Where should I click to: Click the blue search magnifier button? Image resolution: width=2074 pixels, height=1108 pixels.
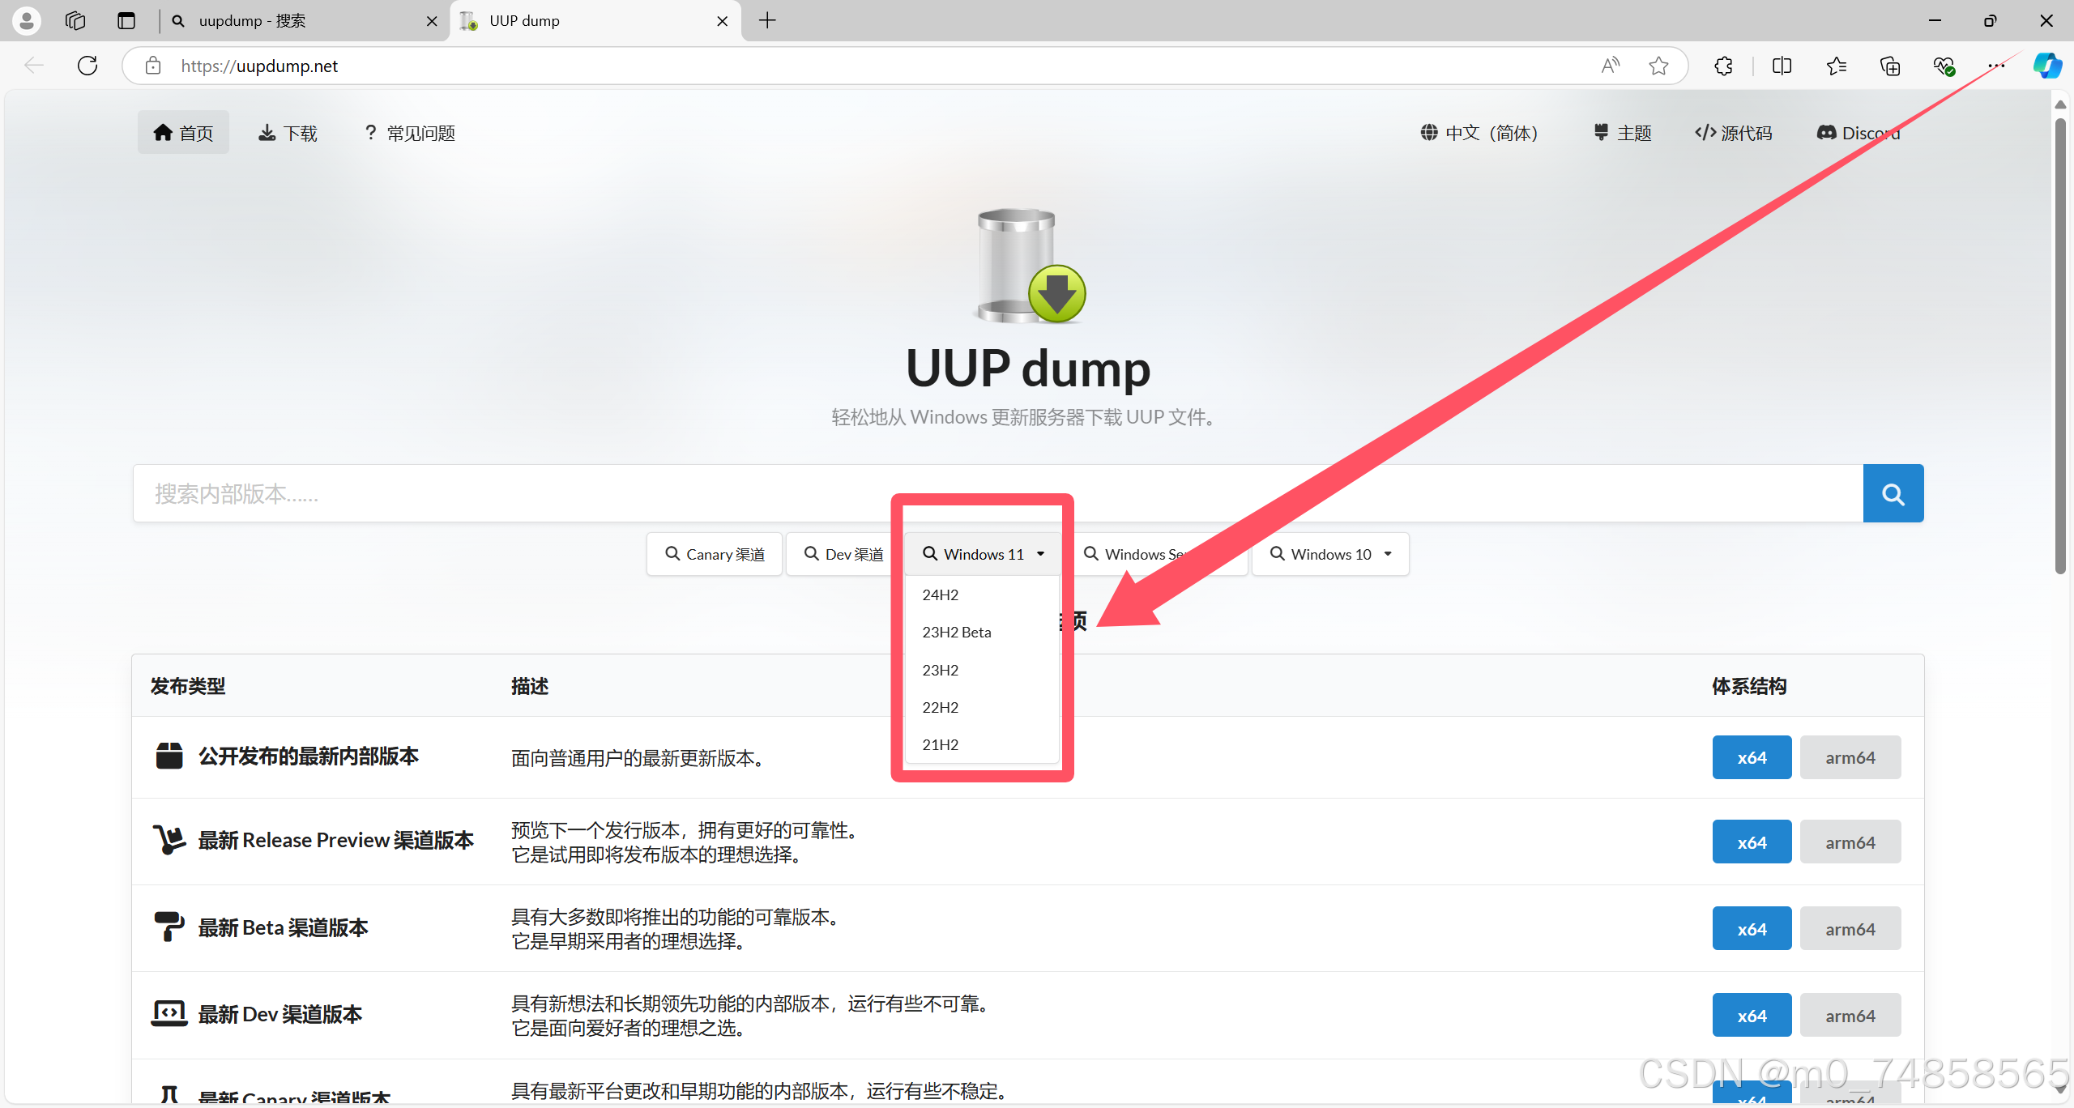coord(1893,493)
